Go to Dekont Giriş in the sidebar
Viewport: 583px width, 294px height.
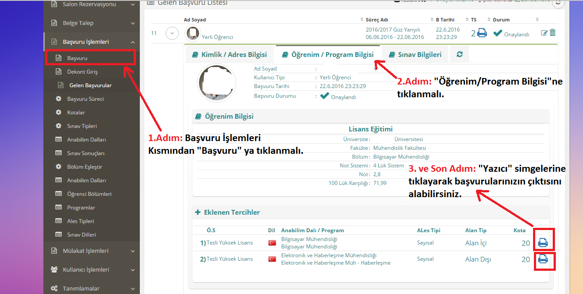tap(82, 72)
